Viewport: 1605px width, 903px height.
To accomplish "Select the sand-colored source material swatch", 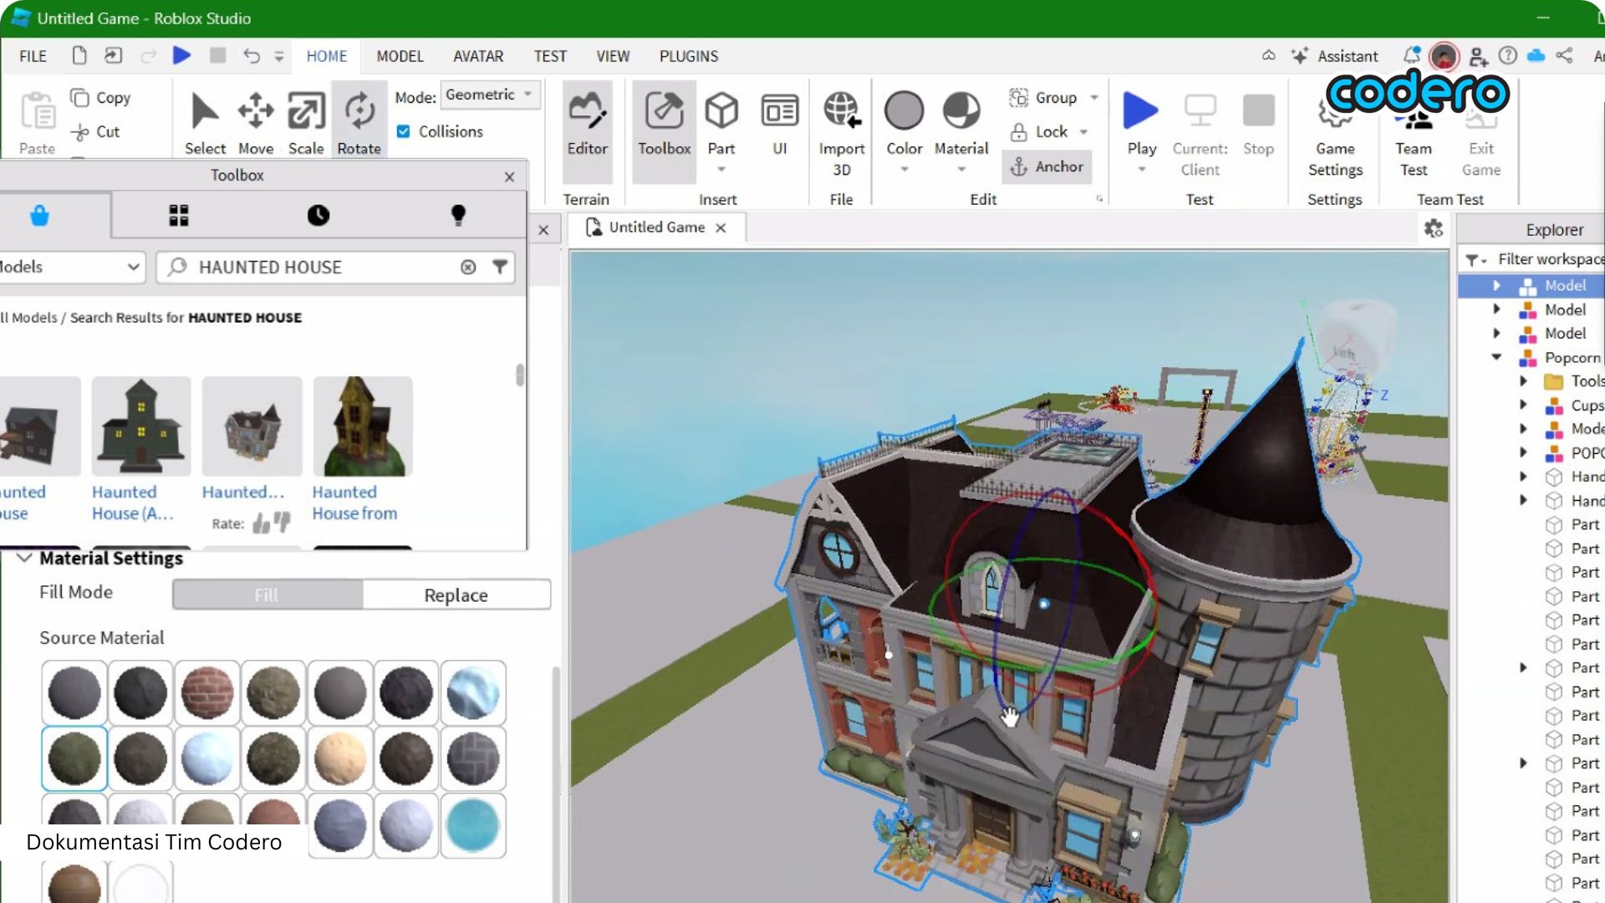I will (x=340, y=759).
